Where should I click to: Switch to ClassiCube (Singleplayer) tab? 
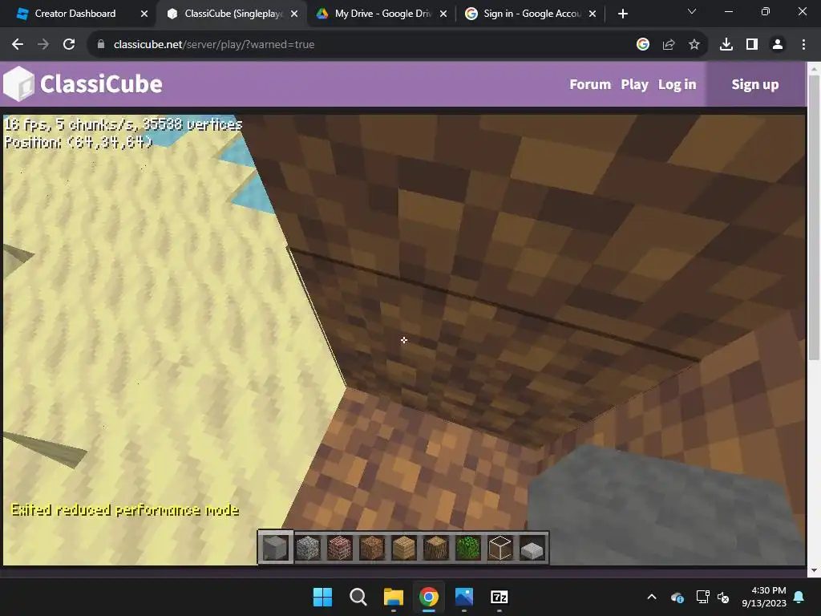pyautogui.click(x=233, y=14)
